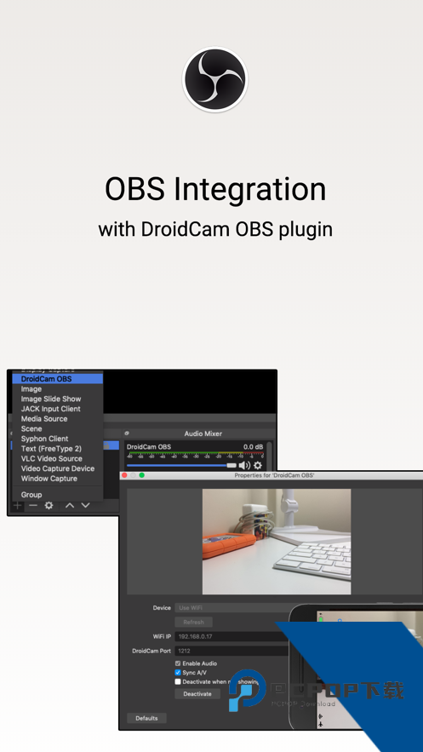Select Video Capture Device entry
423x752 pixels.
tap(58, 468)
